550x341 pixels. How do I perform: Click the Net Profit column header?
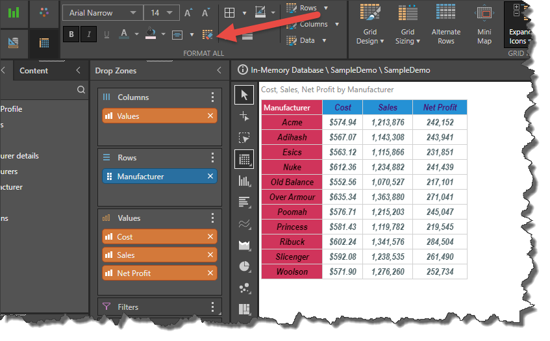tap(440, 107)
